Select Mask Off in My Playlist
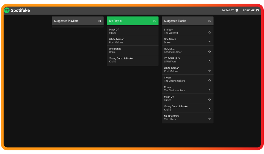 (133, 31)
